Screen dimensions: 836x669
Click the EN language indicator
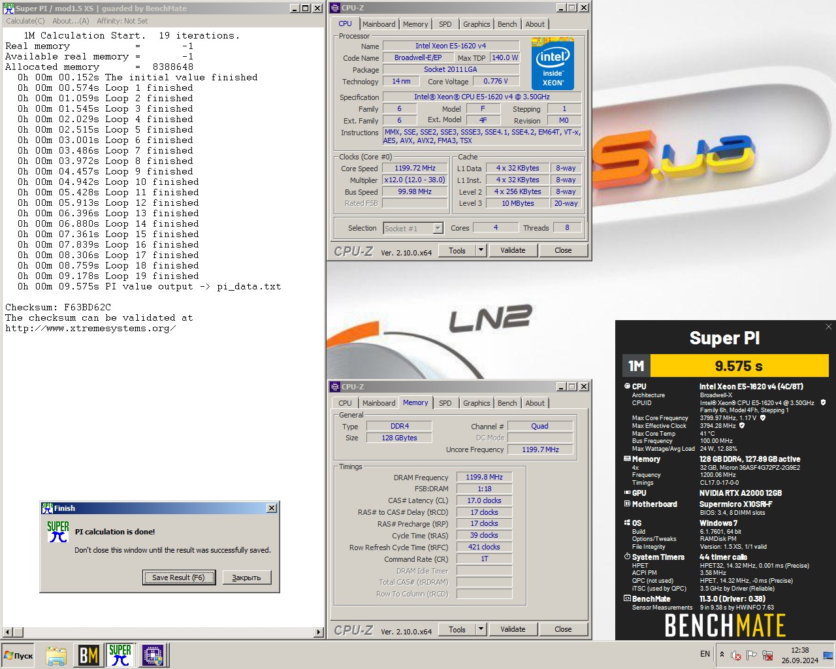705,654
